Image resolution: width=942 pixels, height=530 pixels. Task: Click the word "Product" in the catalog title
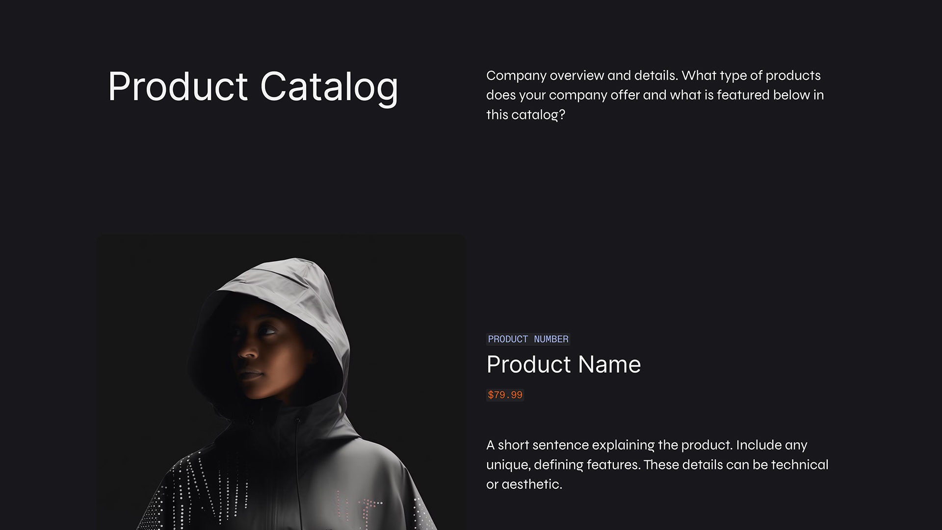point(178,87)
